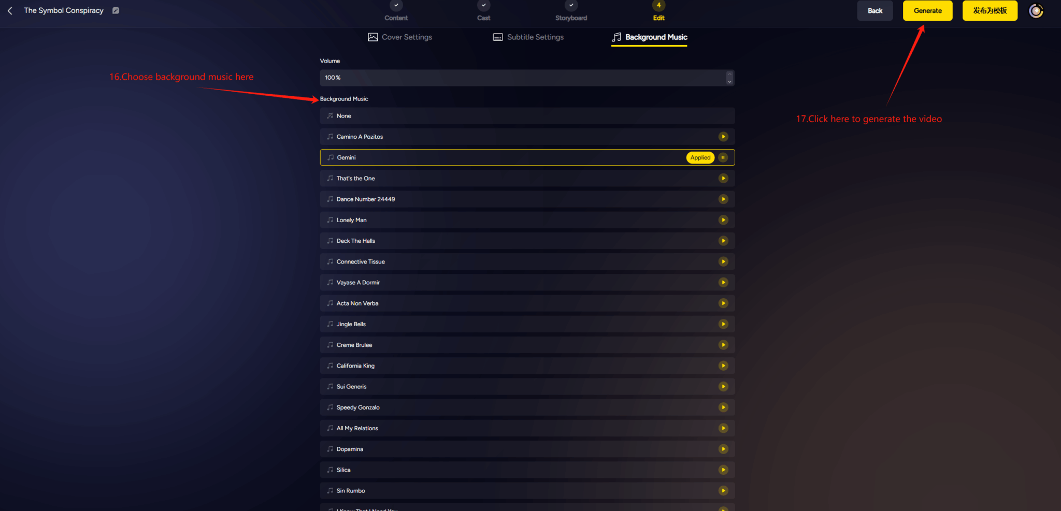
Task: Play preview of That's the One
Action: coord(723,178)
